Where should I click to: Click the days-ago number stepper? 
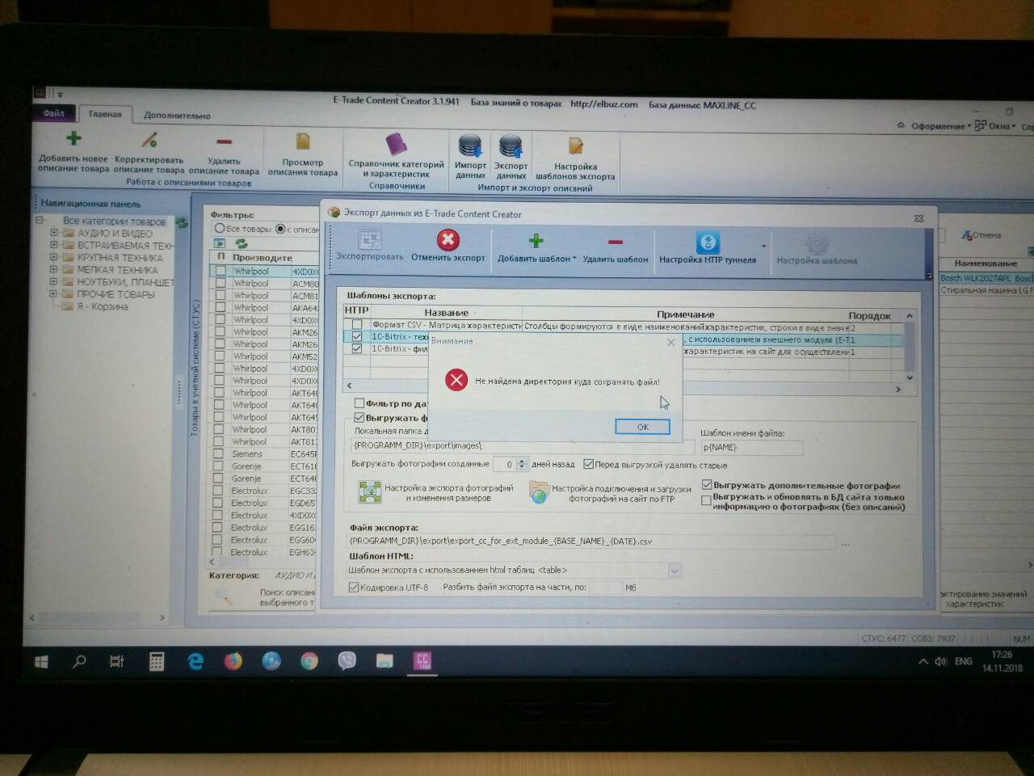[x=522, y=465]
